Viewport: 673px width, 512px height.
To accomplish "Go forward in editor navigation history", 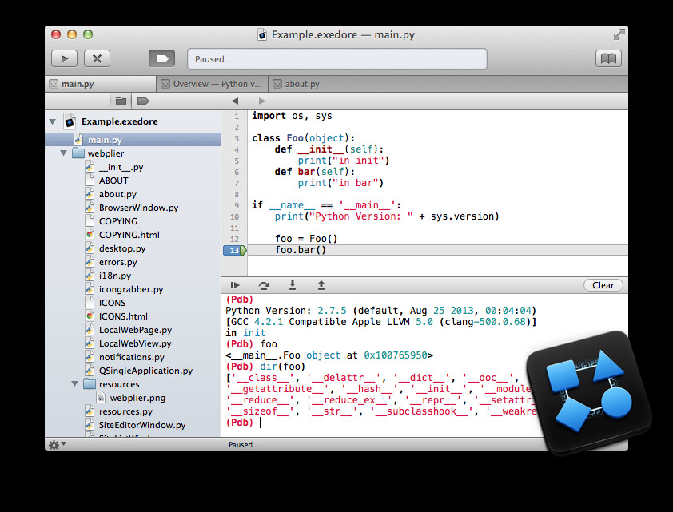I will tap(262, 101).
